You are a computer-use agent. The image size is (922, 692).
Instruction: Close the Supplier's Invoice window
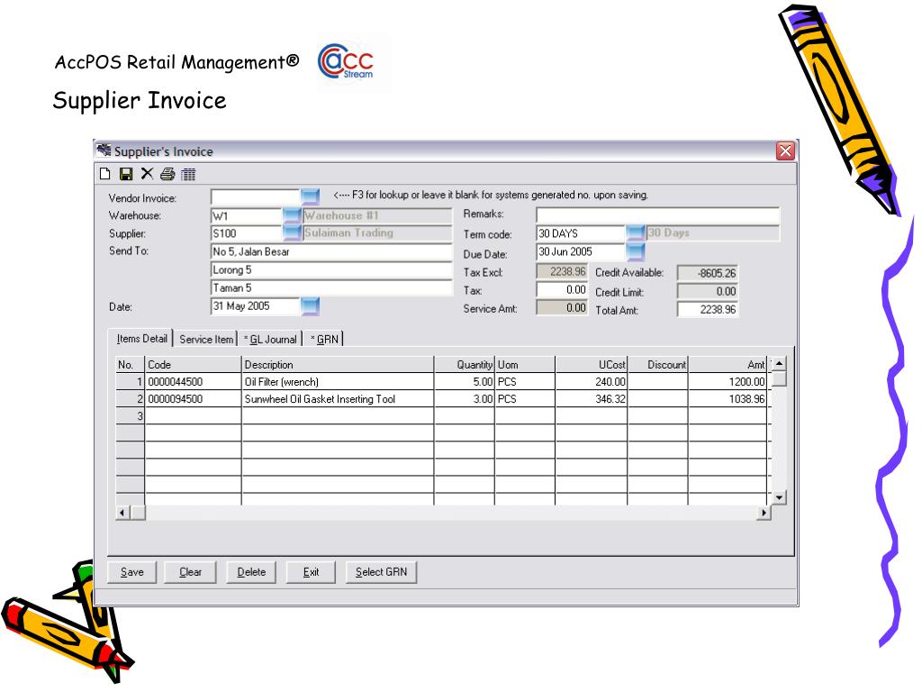pyautogui.click(x=785, y=151)
